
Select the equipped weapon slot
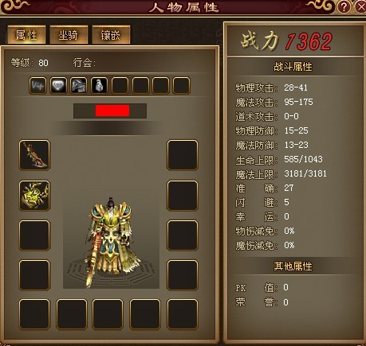pyautogui.click(x=34, y=155)
